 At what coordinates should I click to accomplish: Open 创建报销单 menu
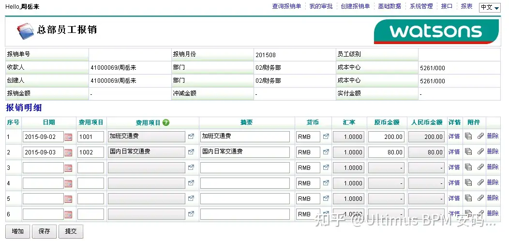coord(355,6)
